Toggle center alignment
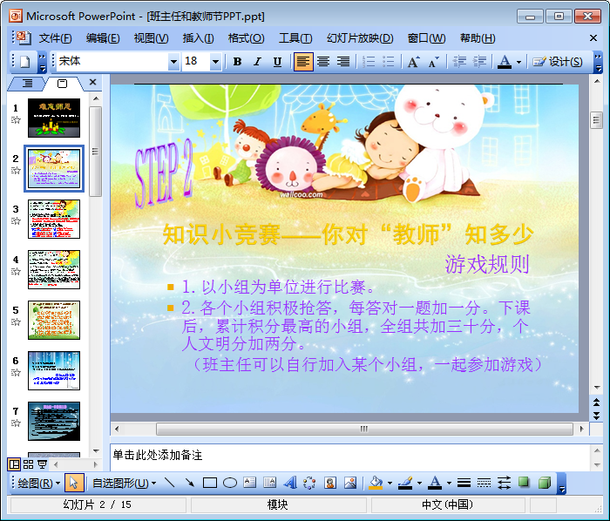The image size is (610, 521). coord(323,62)
